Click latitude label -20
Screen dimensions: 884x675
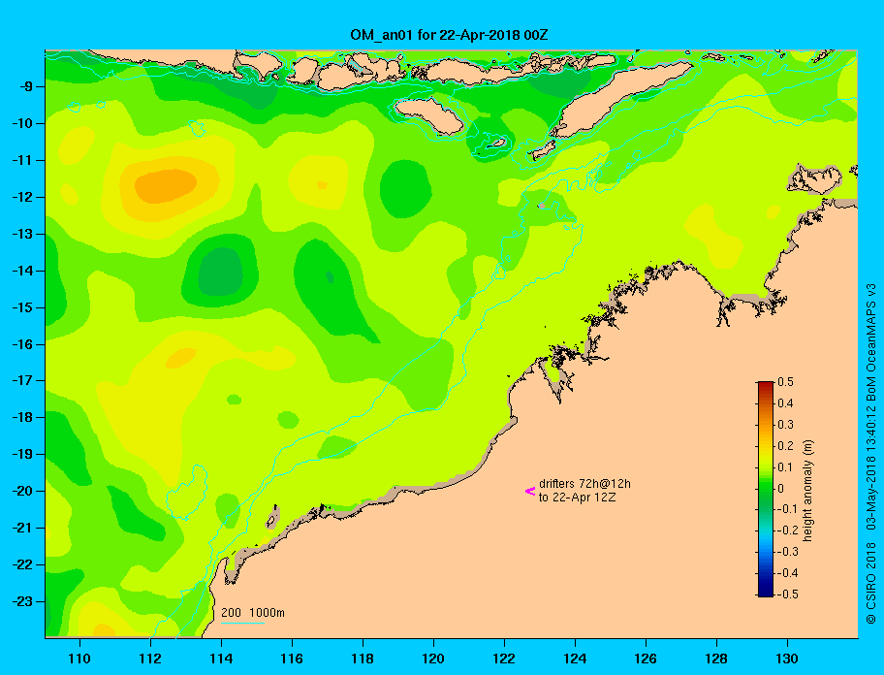point(21,491)
